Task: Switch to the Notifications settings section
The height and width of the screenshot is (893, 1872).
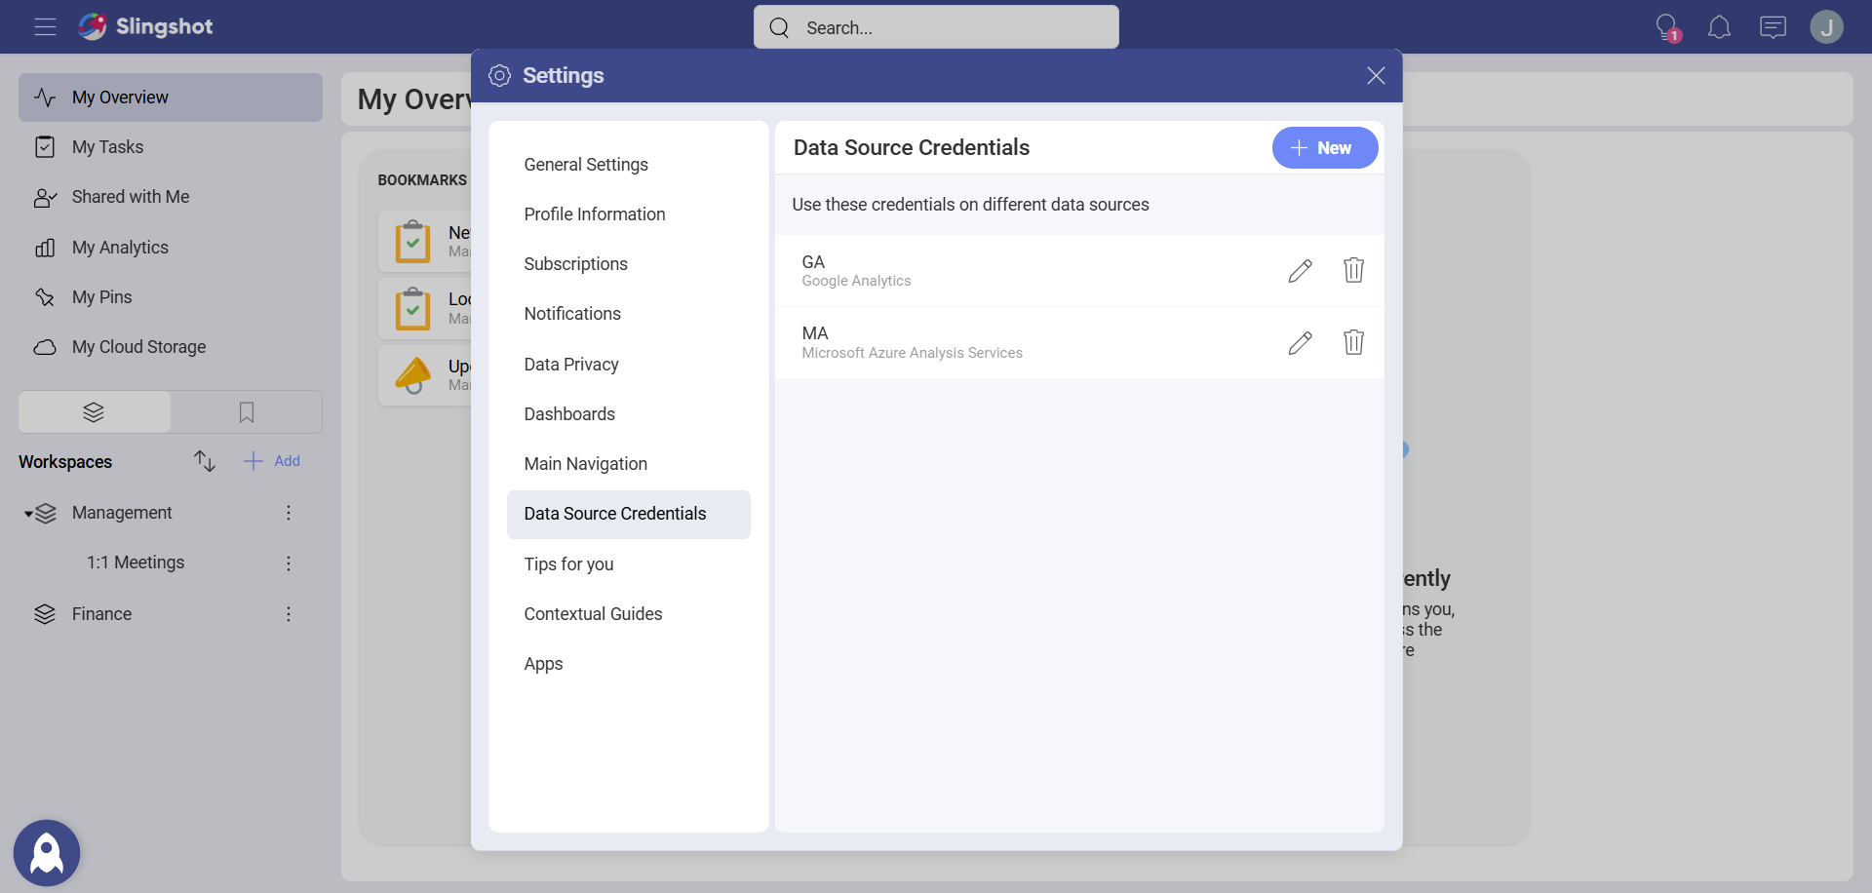Action: 572,313
